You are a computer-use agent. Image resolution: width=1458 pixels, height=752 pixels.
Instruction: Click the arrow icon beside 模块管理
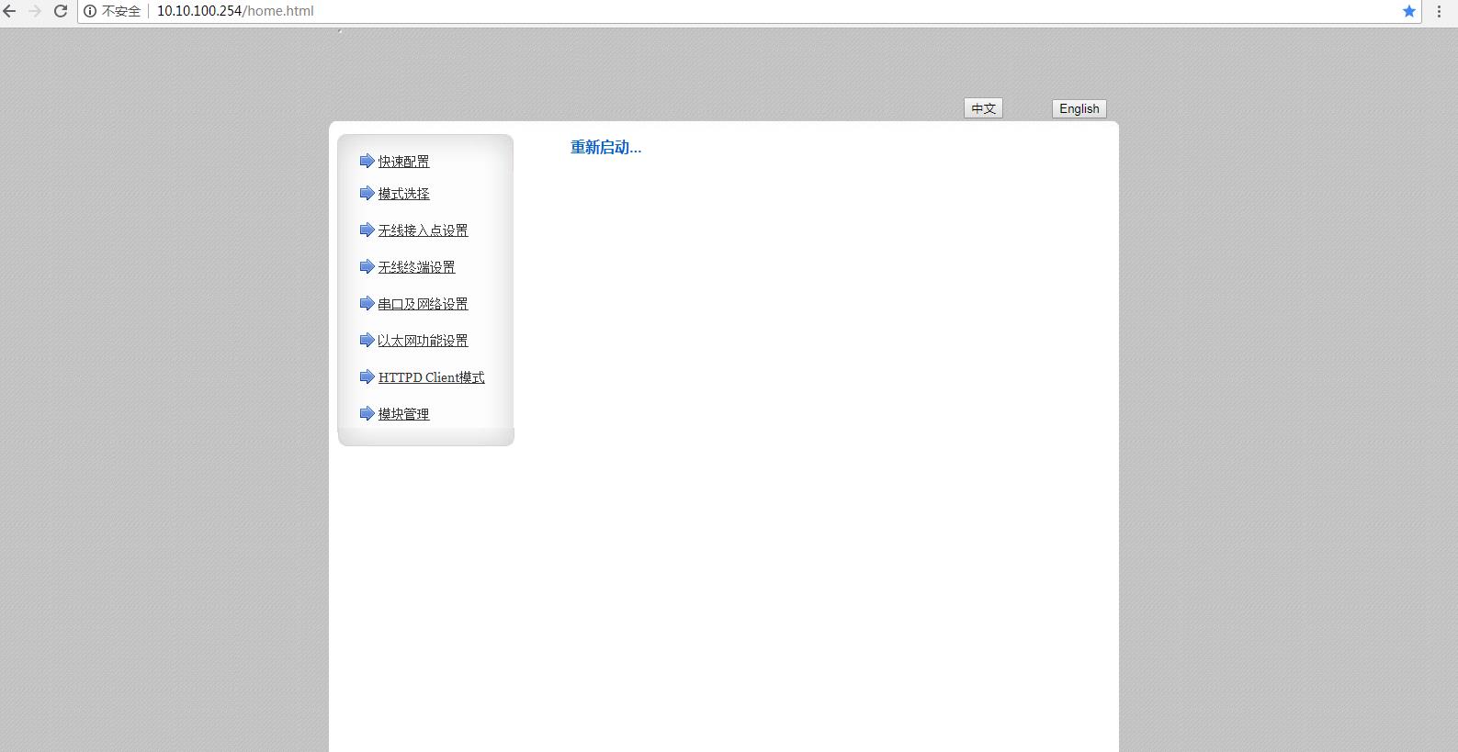click(367, 413)
